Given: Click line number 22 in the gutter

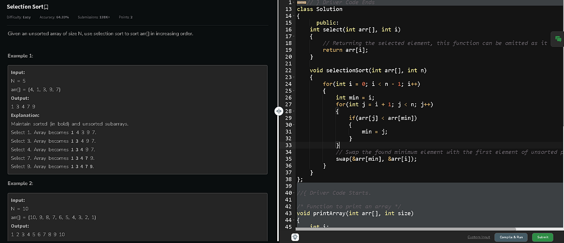Looking at the screenshot, I should (x=289, y=70).
